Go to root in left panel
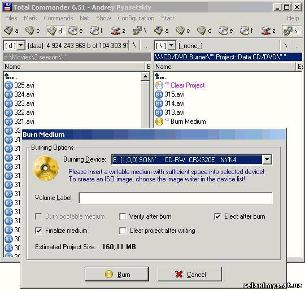 click(134, 46)
